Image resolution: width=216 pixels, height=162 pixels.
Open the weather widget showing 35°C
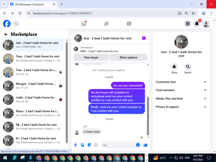[x=159, y=158]
